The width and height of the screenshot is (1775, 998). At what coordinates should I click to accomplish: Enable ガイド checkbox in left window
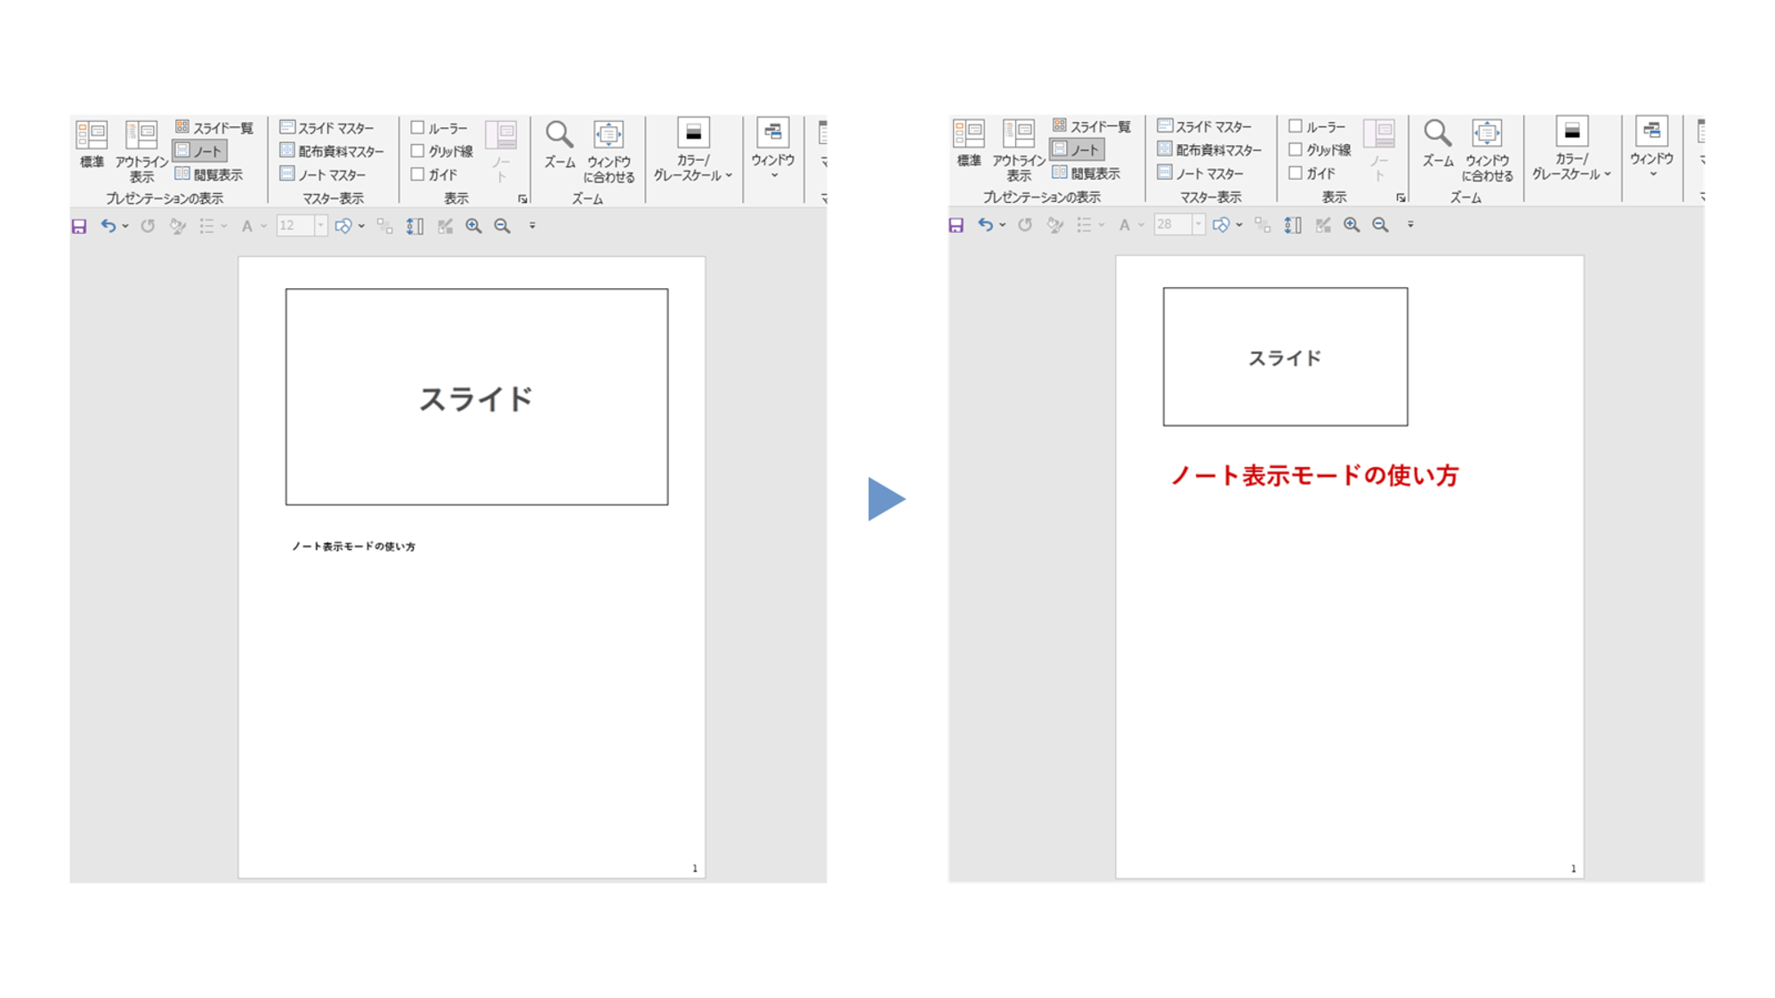pyautogui.click(x=417, y=174)
